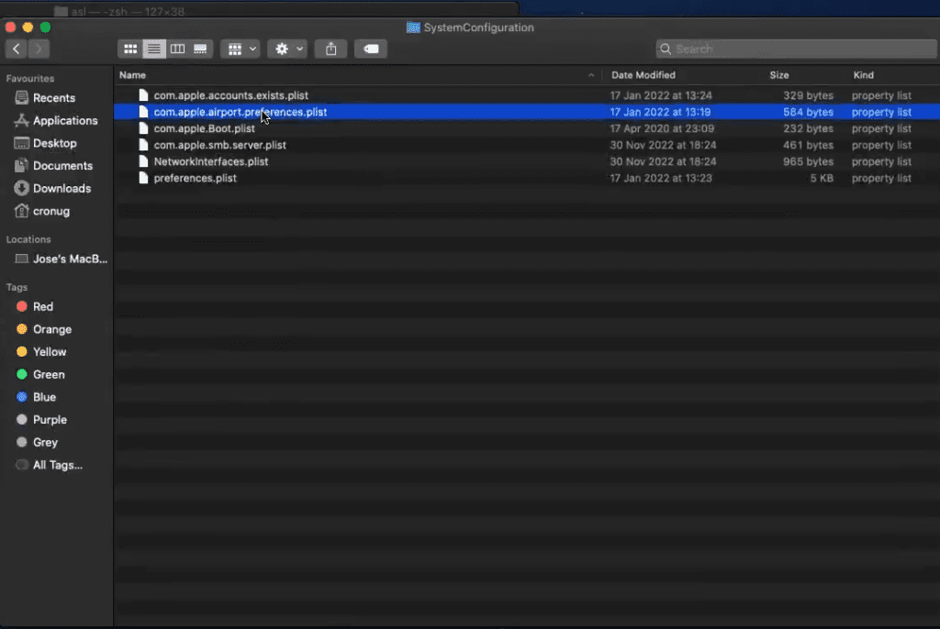
Task: Click file icon of com.apple.Boot.plist
Action: 143,128
